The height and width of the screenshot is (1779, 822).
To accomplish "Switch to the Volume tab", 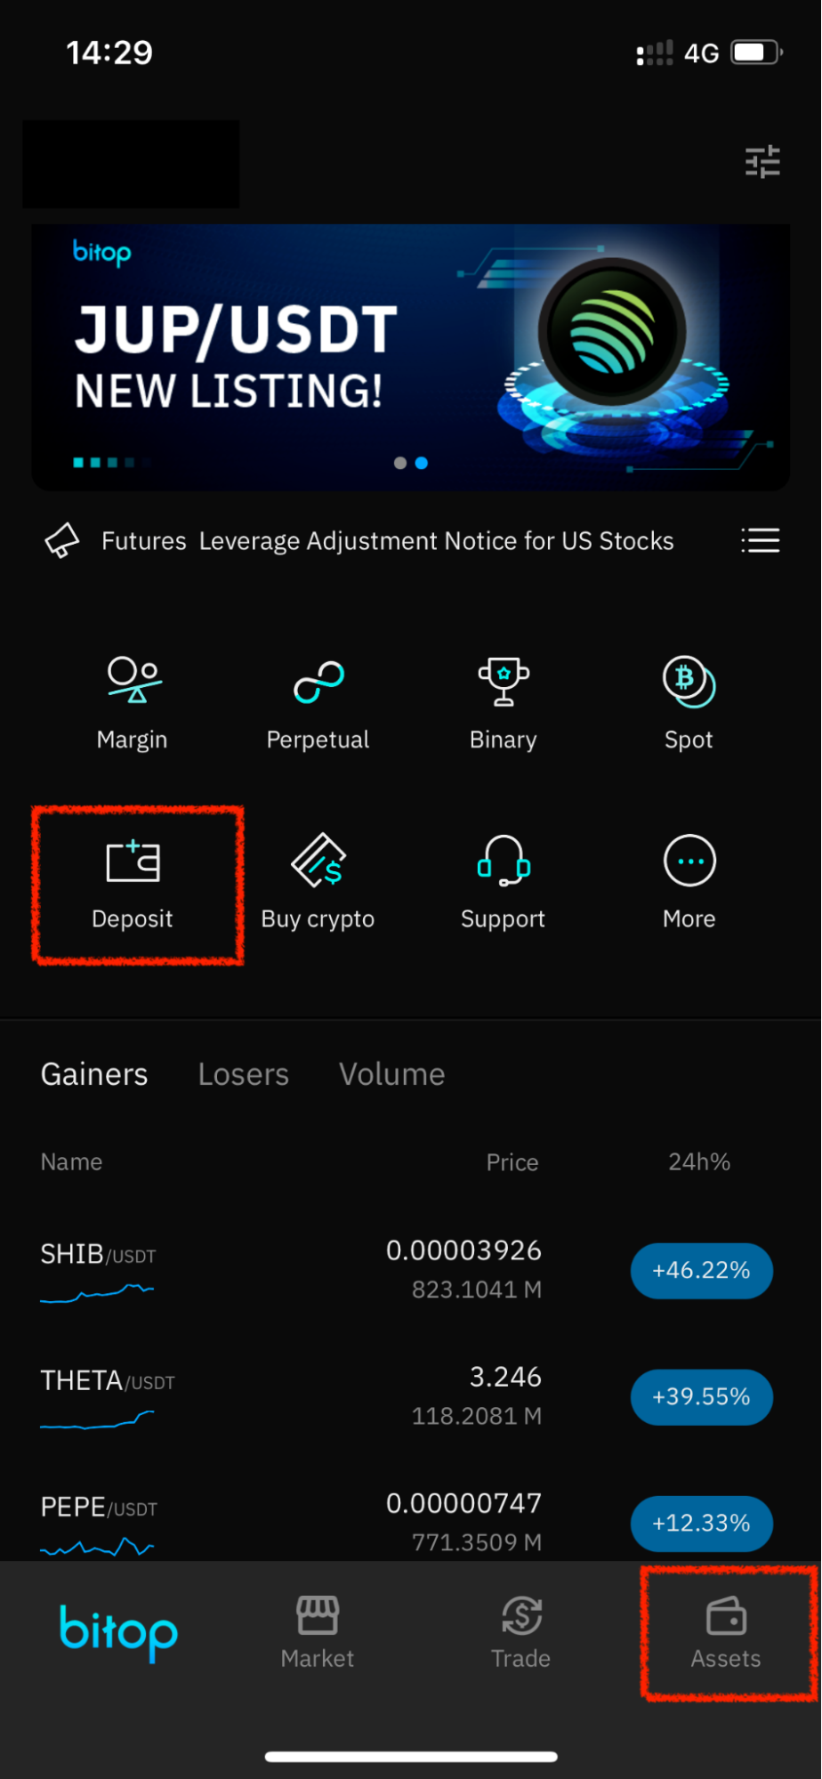I will (x=392, y=1074).
